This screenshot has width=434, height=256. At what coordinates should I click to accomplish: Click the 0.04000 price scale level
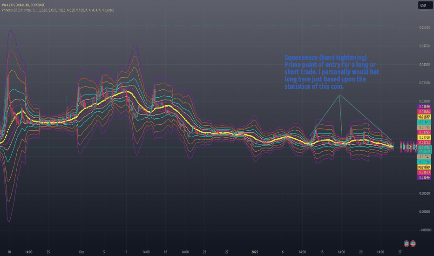[x=424, y=65]
